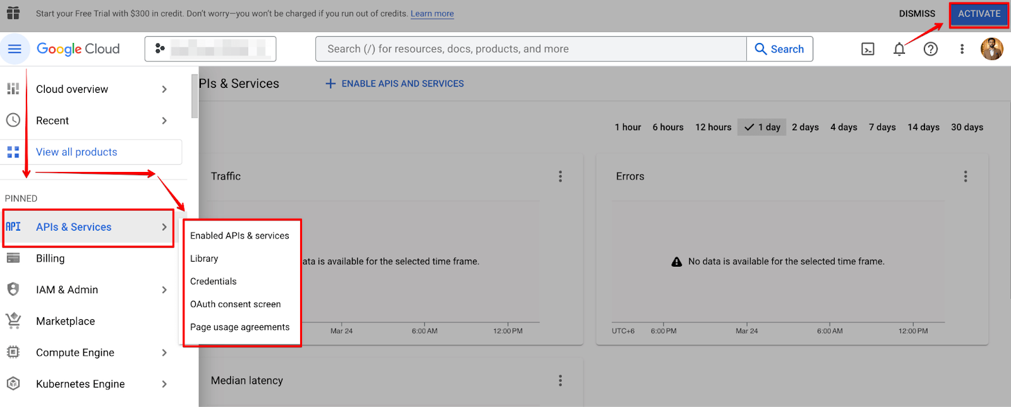Expand the Cloud overview submenu chevron

[x=164, y=89]
